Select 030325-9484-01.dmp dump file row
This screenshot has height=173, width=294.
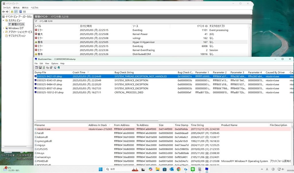pyautogui.click(x=163, y=84)
